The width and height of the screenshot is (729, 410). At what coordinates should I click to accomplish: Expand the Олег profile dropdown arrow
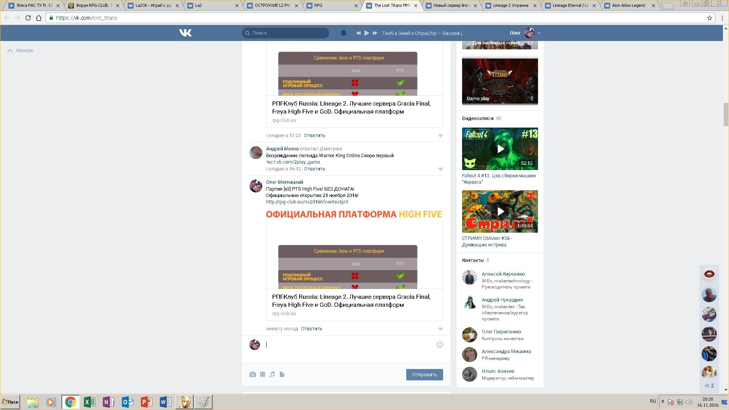click(x=539, y=33)
